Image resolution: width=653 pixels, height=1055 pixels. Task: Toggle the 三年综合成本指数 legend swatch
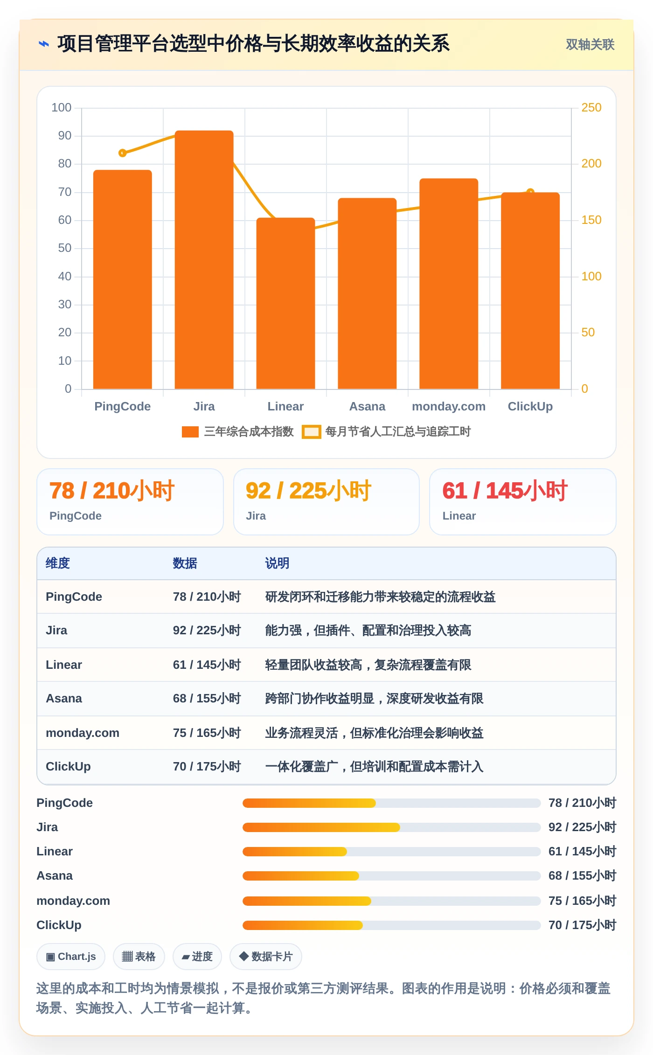click(x=190, y=432)
